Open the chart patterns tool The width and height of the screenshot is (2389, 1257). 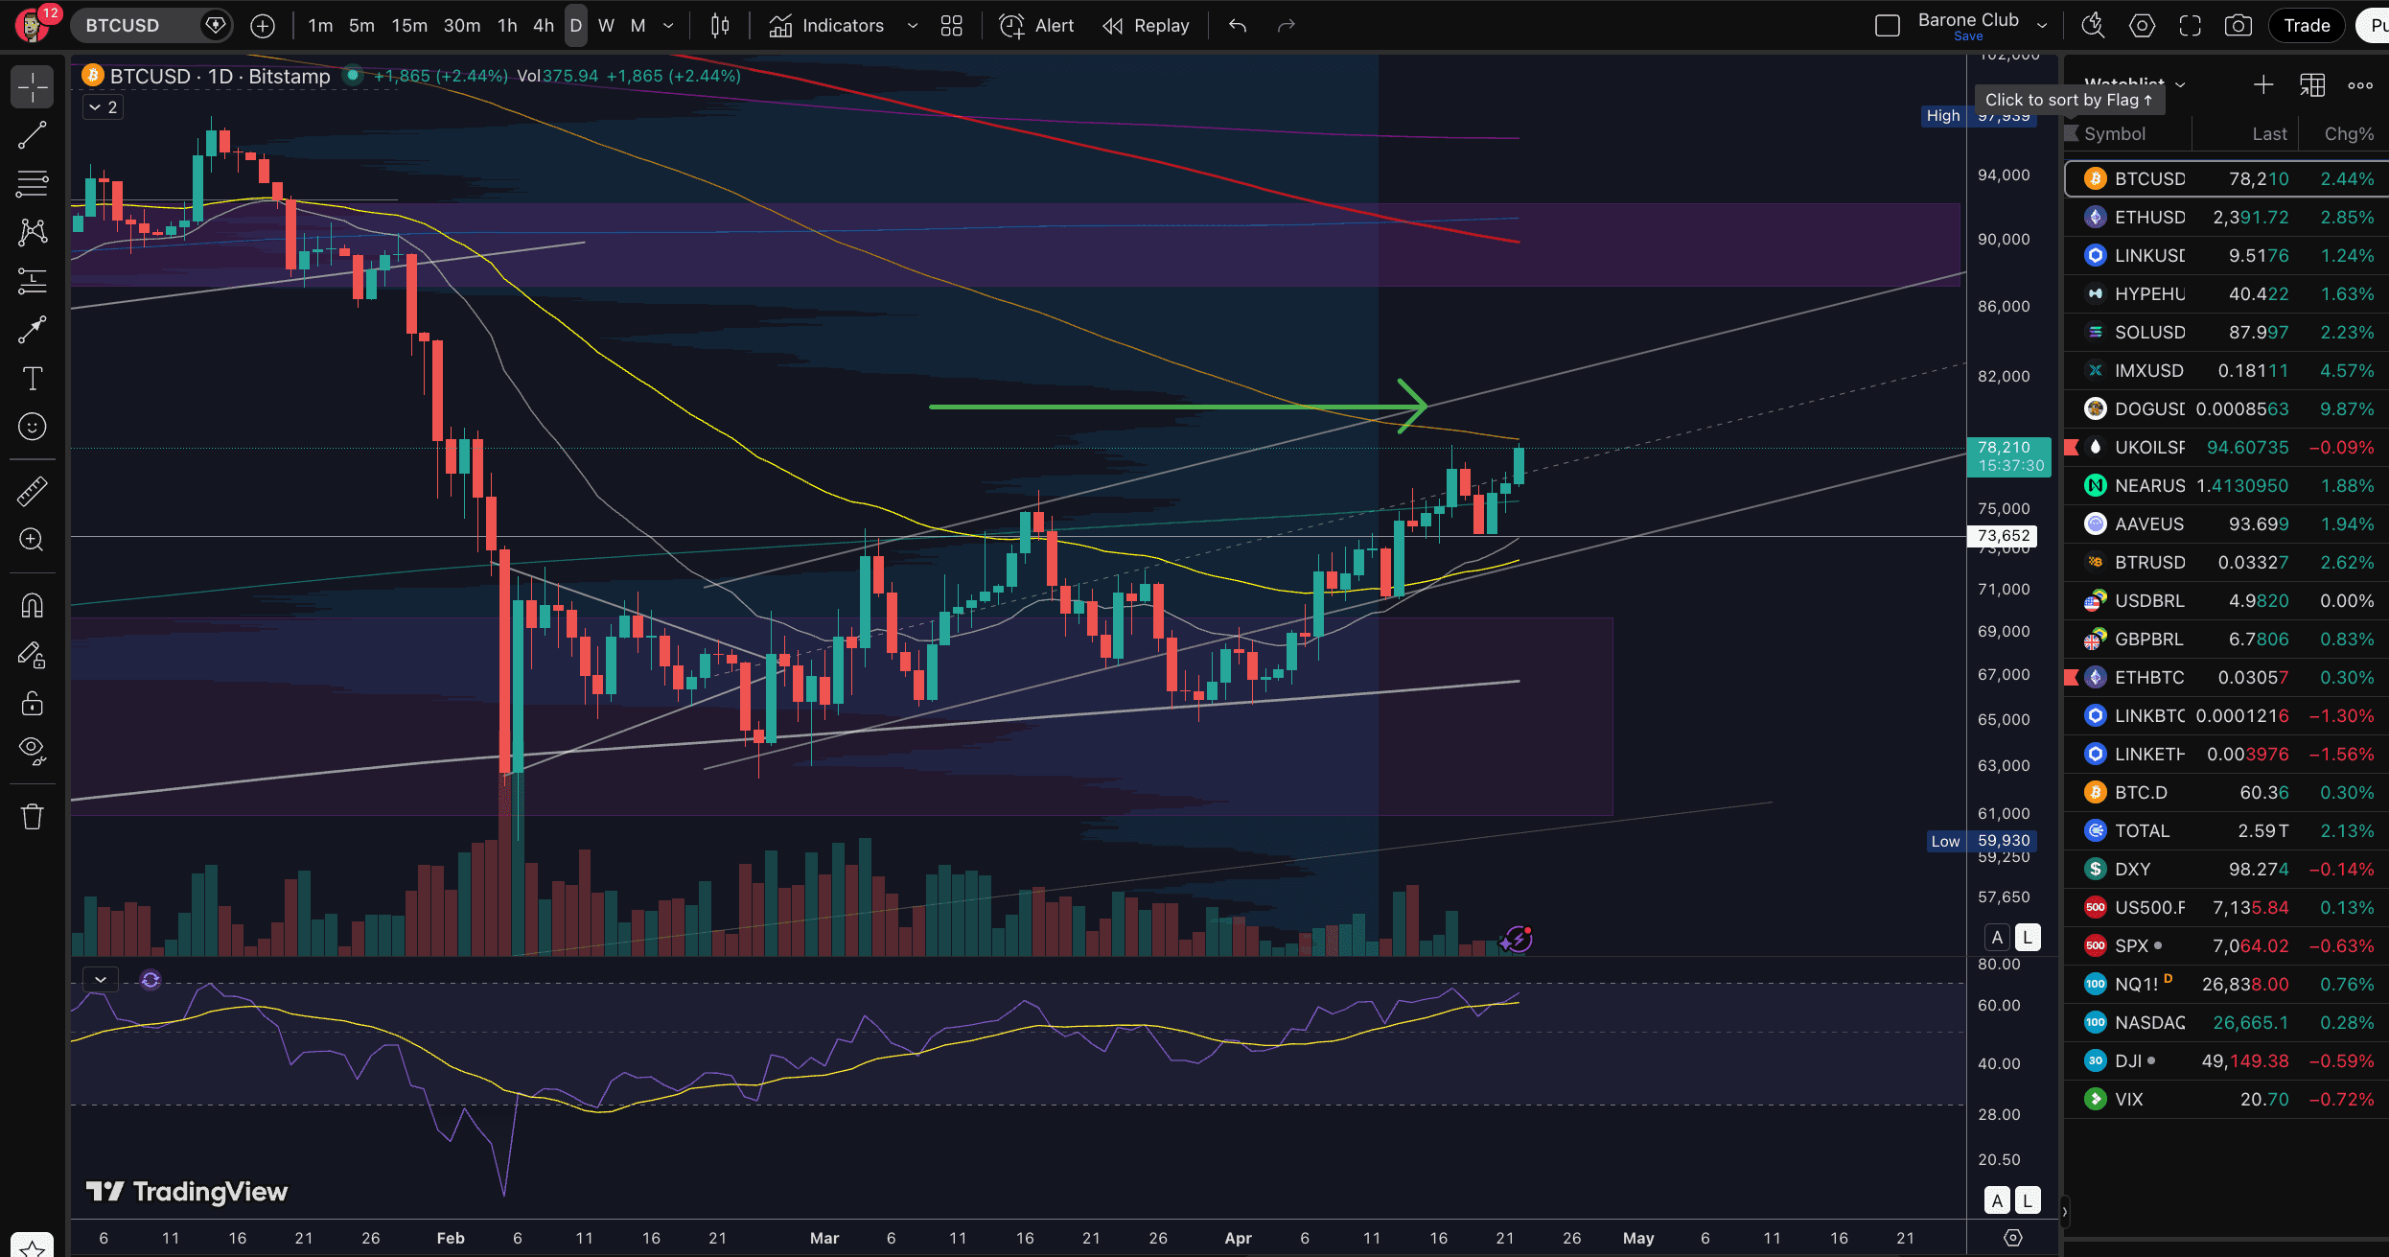point(32,231)
